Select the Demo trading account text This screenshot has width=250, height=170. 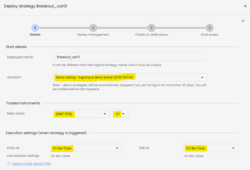[94, 77]
